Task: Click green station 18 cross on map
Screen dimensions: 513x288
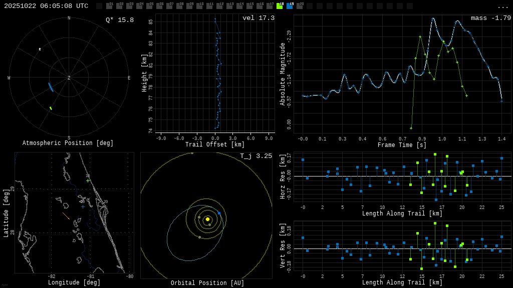Action: pyautogui.click(x=88, y=180)
